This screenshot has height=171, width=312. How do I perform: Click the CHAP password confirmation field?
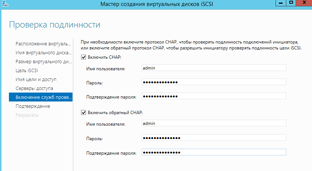(x=214, y=96)
